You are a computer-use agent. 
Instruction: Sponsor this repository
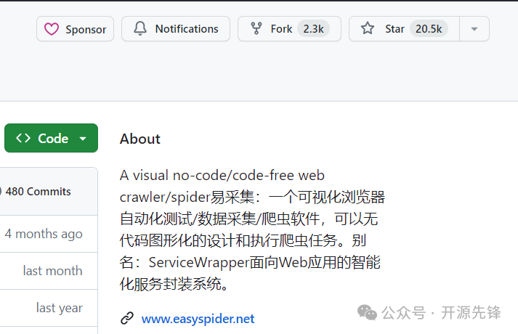click(76, 29)
